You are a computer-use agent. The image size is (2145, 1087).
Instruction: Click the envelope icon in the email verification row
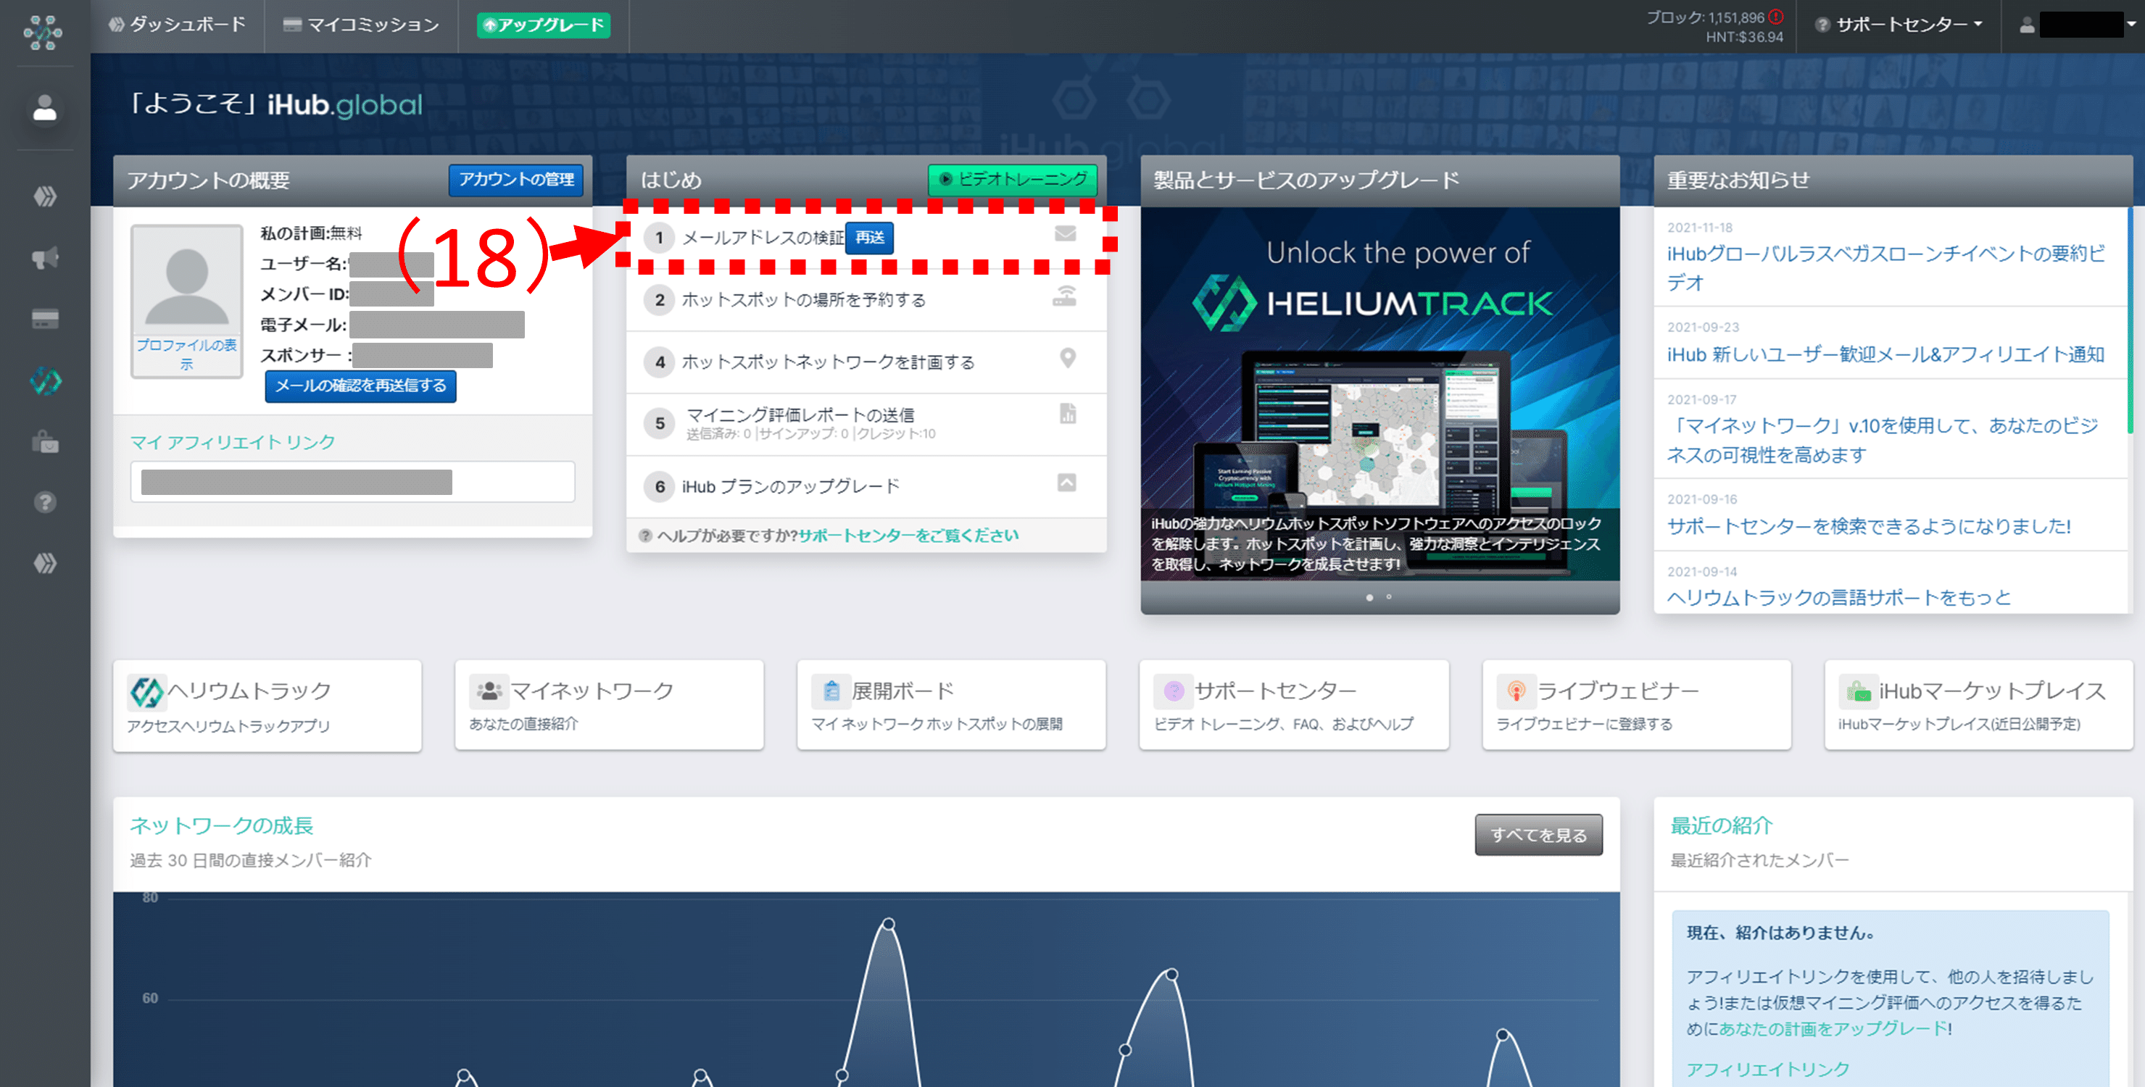click(x=1065, y=234)
